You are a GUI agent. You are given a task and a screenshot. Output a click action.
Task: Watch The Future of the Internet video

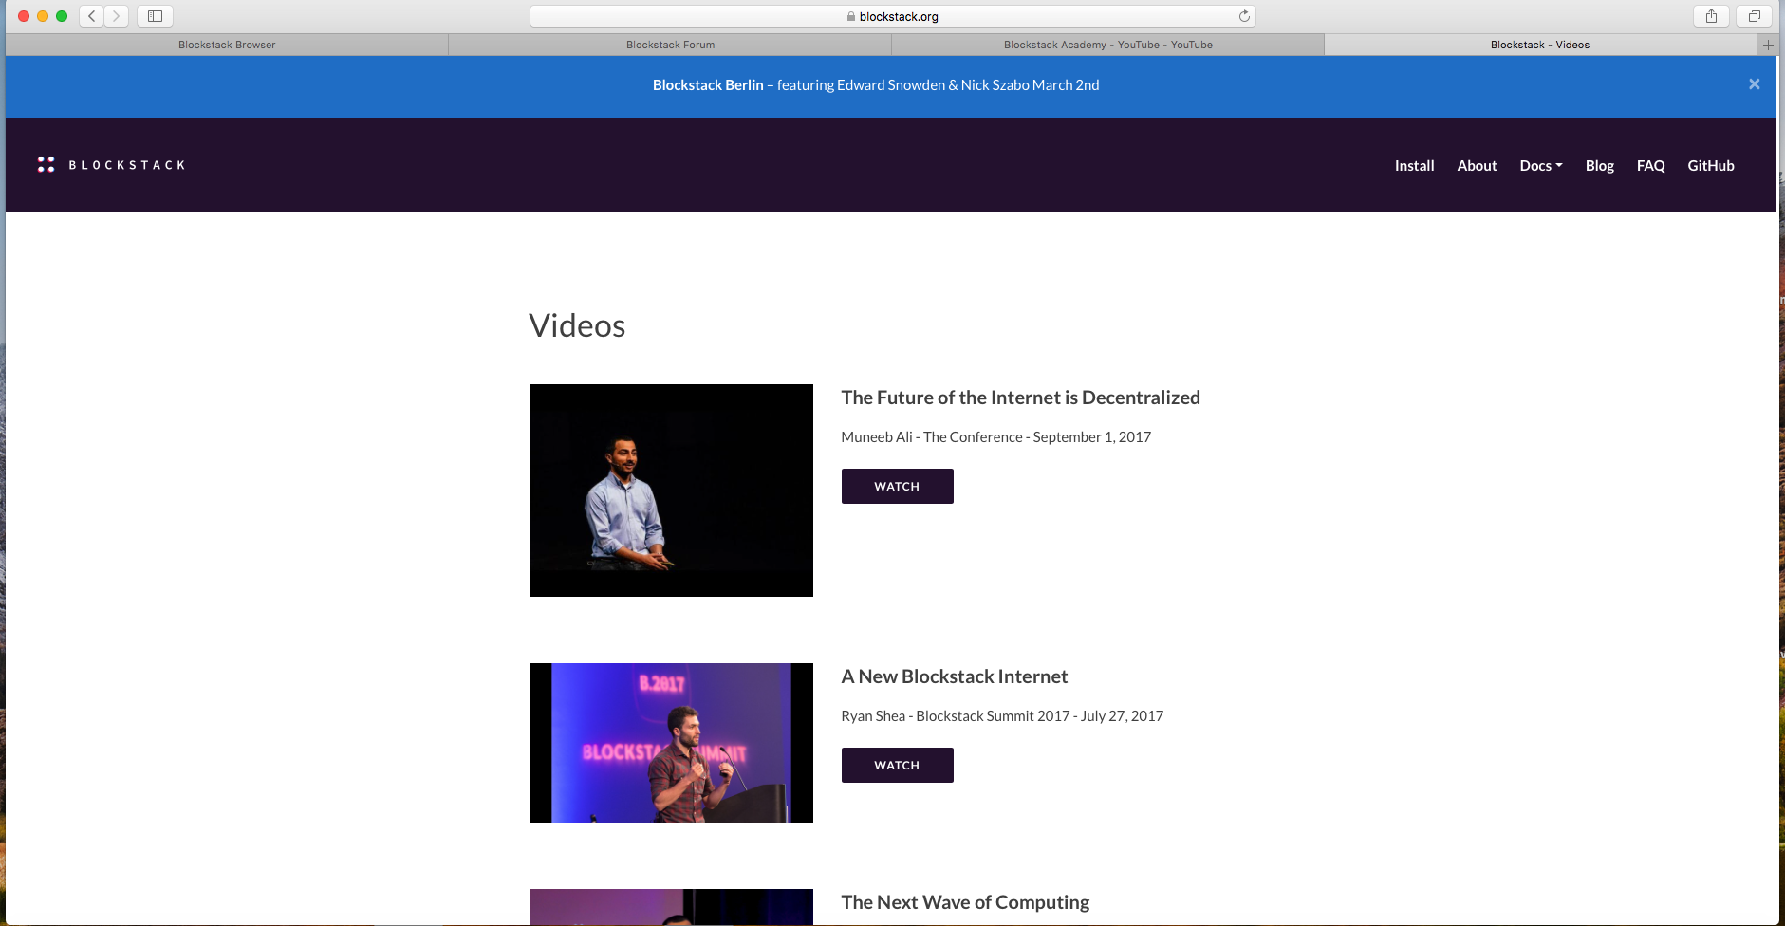coord(897,486)
